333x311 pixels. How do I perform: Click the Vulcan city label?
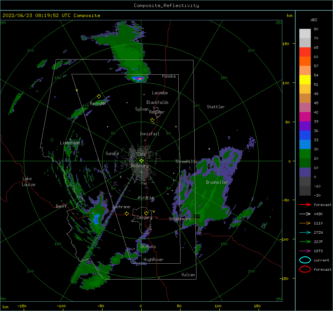[x=188, y=275]
